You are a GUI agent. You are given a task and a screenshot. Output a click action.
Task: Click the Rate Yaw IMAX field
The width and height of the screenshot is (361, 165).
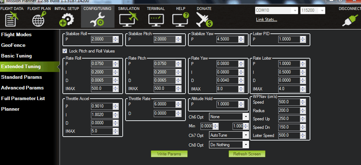[228, 89]
